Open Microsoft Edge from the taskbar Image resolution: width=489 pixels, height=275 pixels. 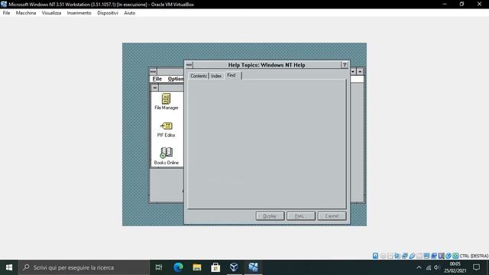[178, 267]
